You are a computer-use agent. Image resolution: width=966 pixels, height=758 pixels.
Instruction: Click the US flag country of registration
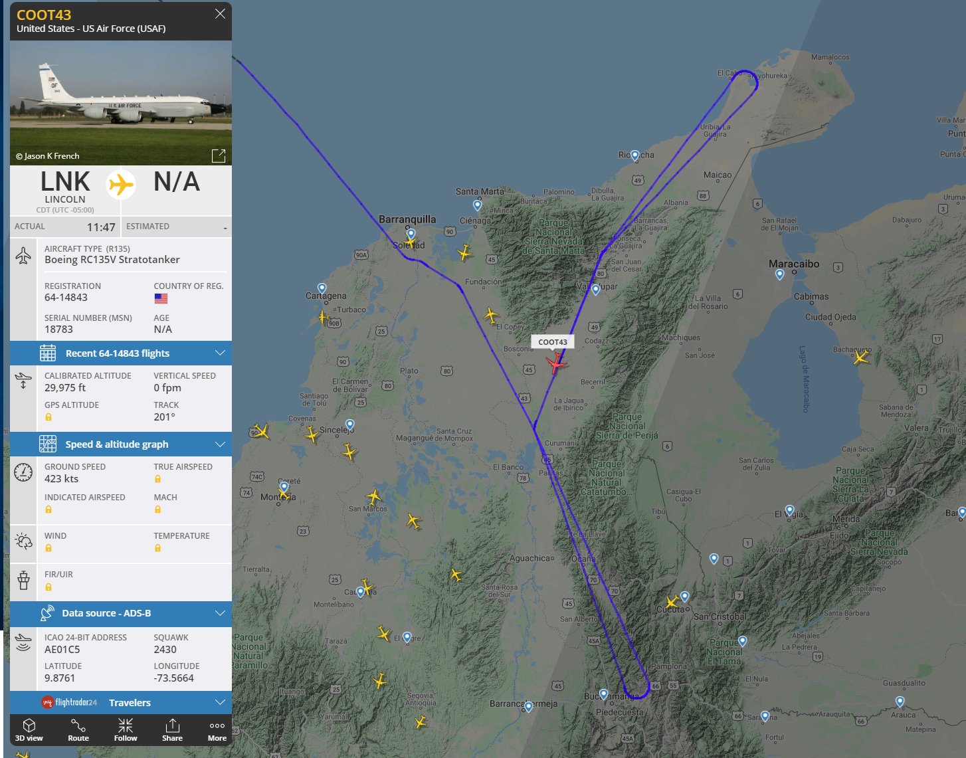pyautogui.click(x=161, y=298)
